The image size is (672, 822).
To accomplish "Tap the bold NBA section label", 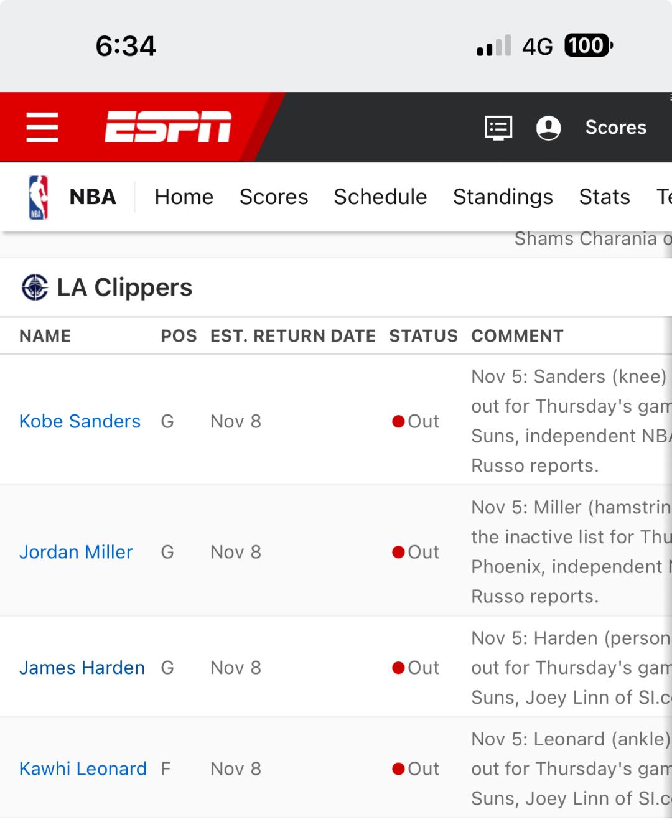I will pos(93,197).
